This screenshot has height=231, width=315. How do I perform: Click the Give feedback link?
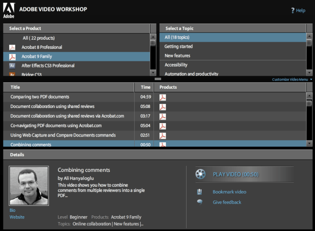[x=227, y=202]
